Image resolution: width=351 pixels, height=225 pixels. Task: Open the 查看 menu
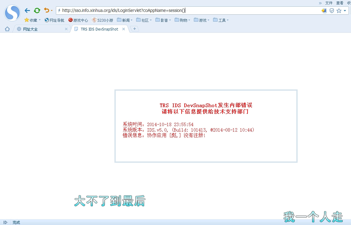tap(340, 3)
